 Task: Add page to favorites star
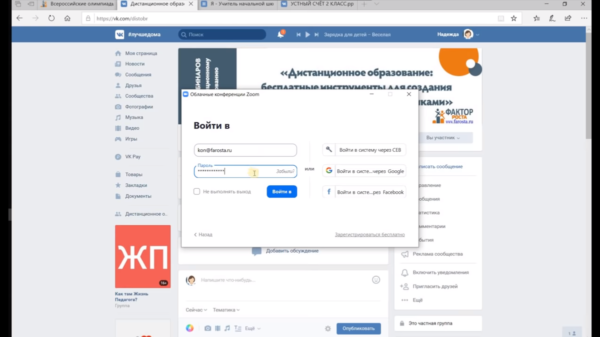[x=513, y=18]
